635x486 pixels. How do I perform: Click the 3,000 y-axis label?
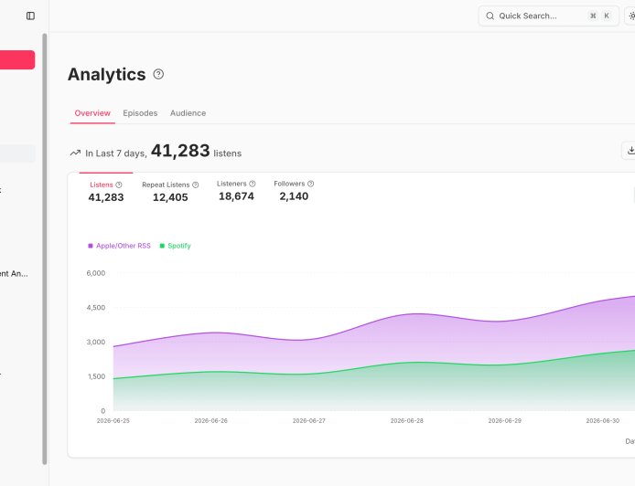click(x=95, y=342)
